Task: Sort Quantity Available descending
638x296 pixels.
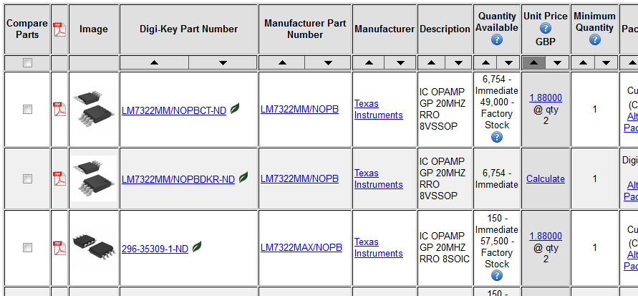Action: tap(508, 62)
